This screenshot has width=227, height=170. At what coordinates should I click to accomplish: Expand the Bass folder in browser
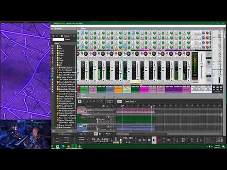[x=55, y=49]
